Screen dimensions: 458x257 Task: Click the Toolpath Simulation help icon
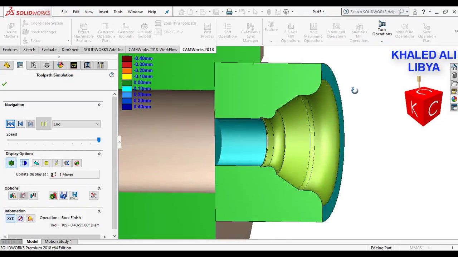(112, 75)
